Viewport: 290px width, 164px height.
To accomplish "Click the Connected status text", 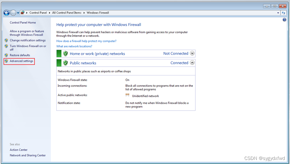I will [x=179, y=63].
